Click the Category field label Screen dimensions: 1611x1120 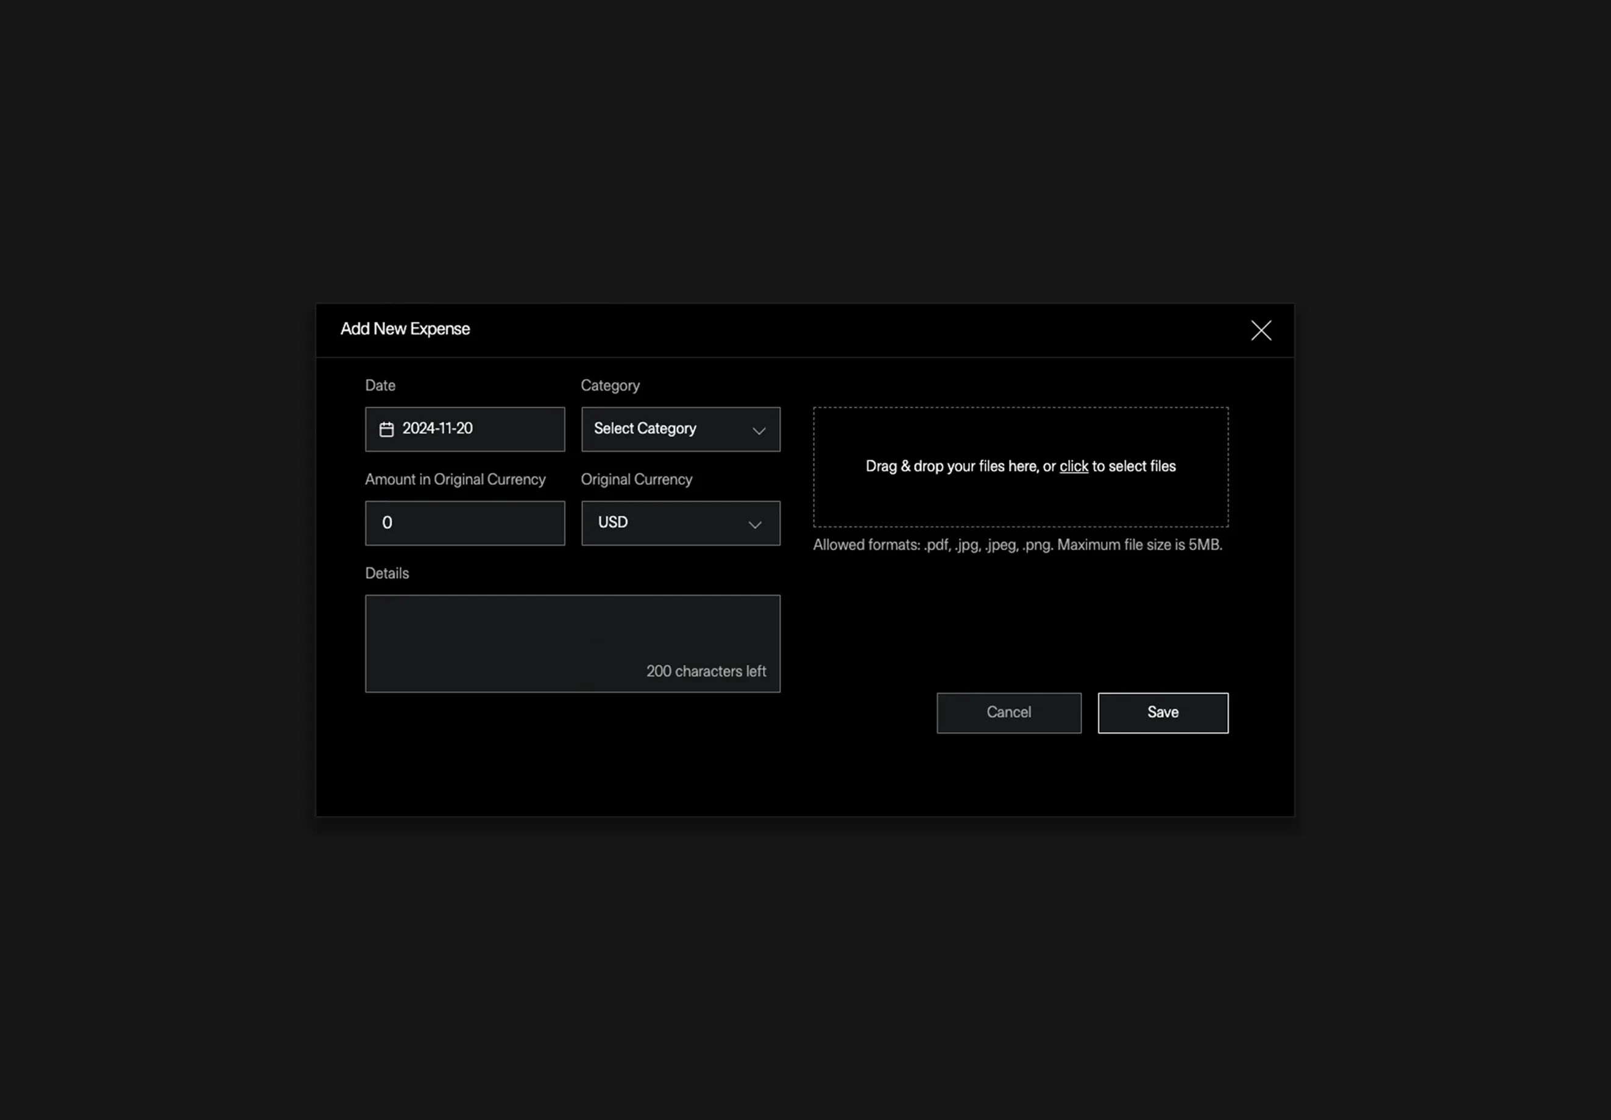(x=610, y=386)
